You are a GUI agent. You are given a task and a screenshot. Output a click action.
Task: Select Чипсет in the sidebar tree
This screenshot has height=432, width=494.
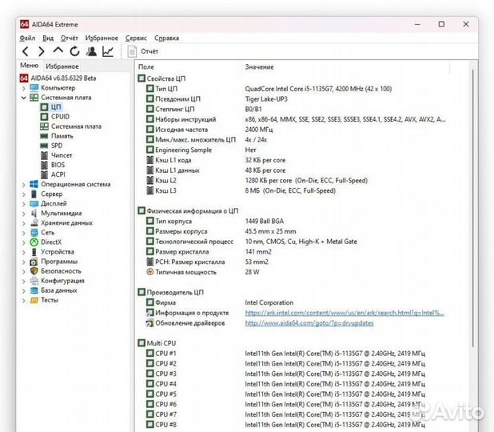(x=62, y=155)
